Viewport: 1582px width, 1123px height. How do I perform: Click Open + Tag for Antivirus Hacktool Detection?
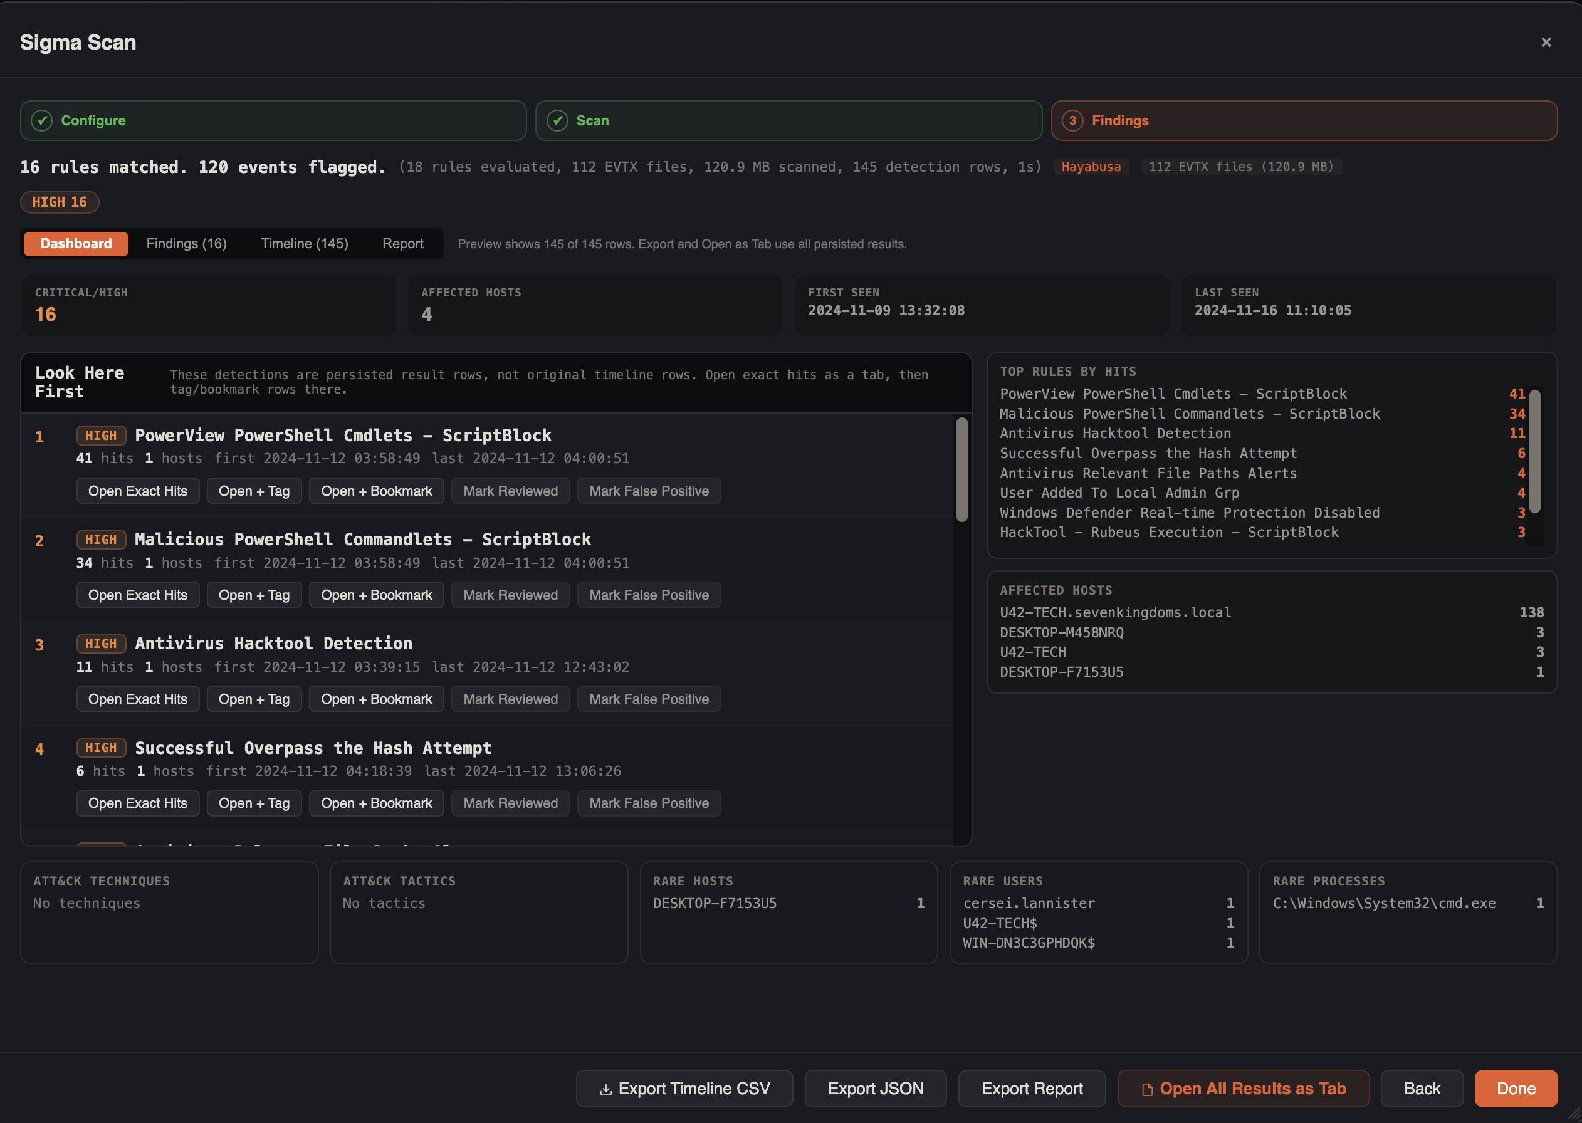pyautogui.click(x=254, y=699)
